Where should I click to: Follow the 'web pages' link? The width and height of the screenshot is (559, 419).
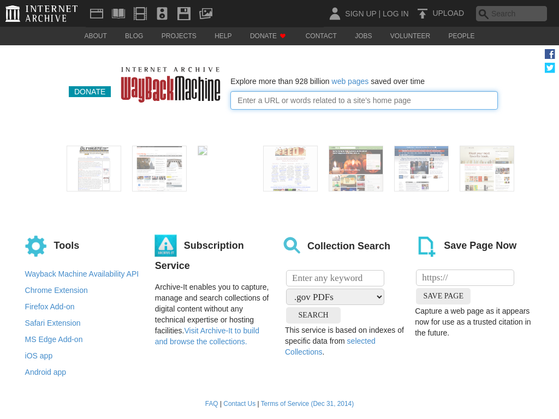(350, 81)
